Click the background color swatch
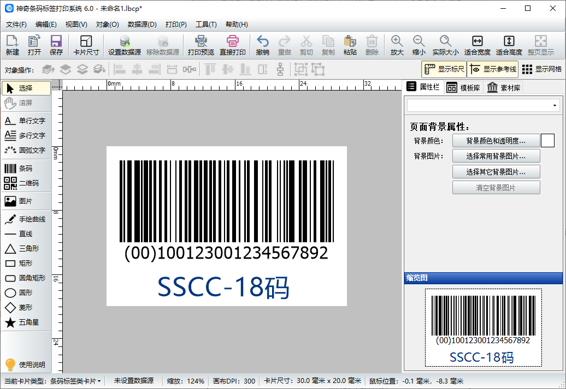This screenshot has height=389, width=566. (x=547, y=140)
